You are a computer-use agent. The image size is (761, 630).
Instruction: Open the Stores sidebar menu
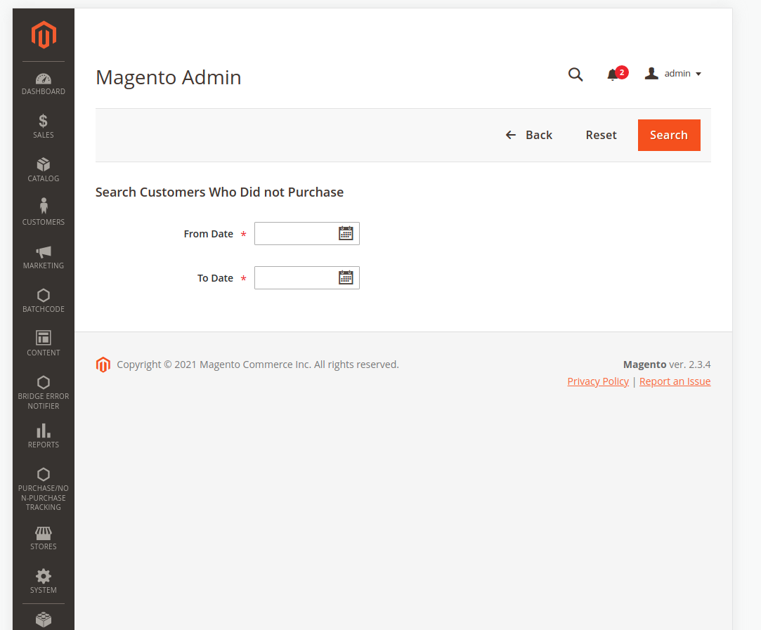click(43, 538)
